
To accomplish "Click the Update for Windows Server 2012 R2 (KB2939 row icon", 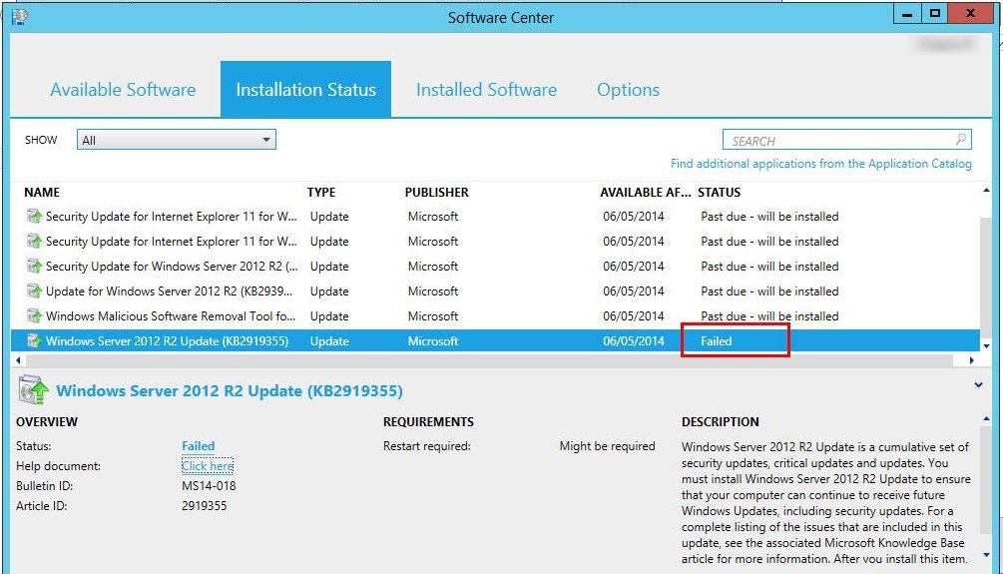I will pos(34,291).
